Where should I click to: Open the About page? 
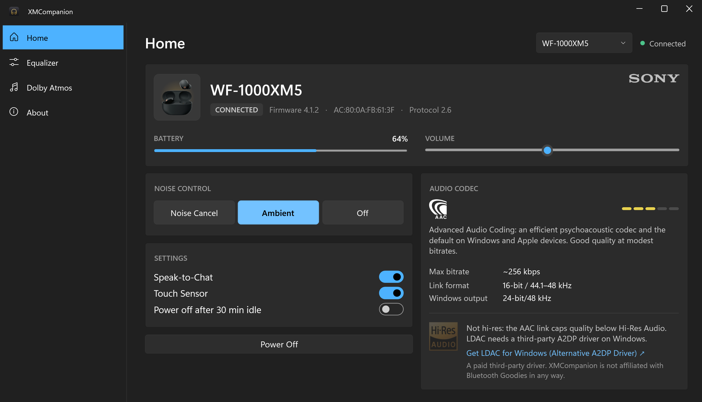(x=63, y=112)
